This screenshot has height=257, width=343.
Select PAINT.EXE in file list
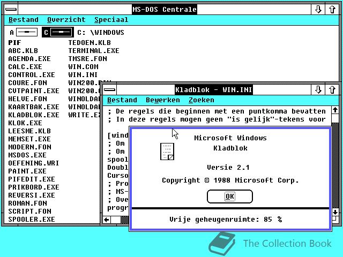(x=27, y=171)
